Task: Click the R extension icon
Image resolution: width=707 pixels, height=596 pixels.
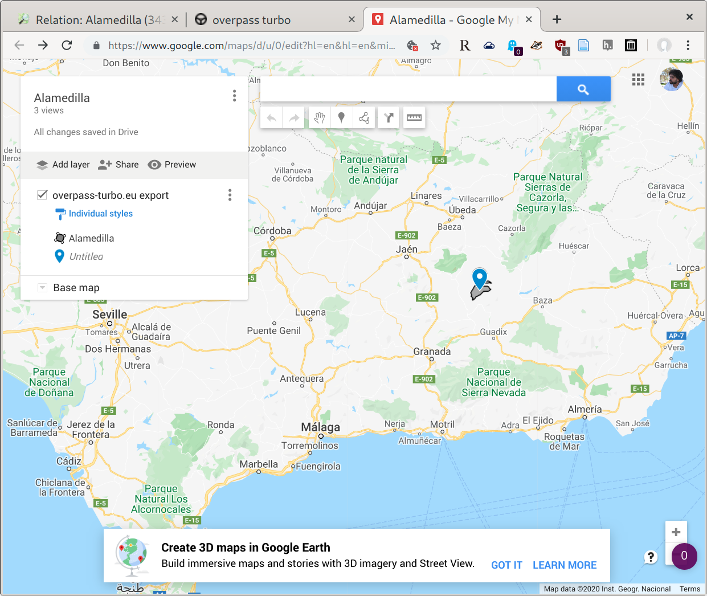Action: click(465, 46)
